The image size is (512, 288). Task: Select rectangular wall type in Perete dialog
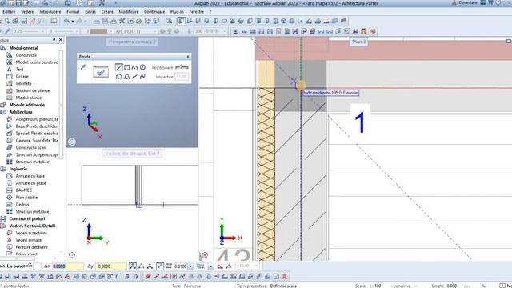click(127, 67)
